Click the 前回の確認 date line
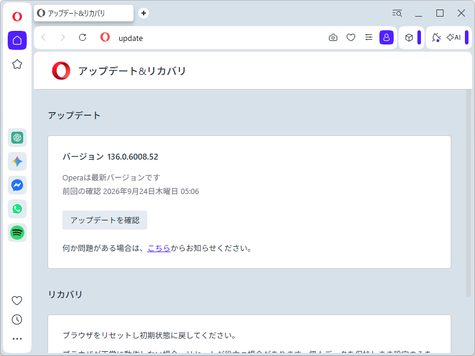The height and width of the screenshot is (356, 475). pyautogui.click(x=131, y=191)
